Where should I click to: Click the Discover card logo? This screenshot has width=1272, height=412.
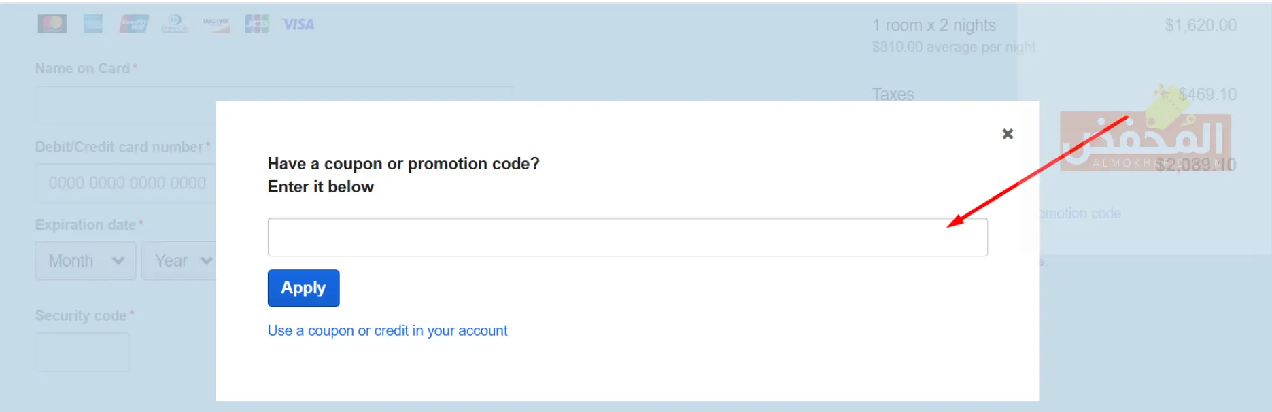216,24
